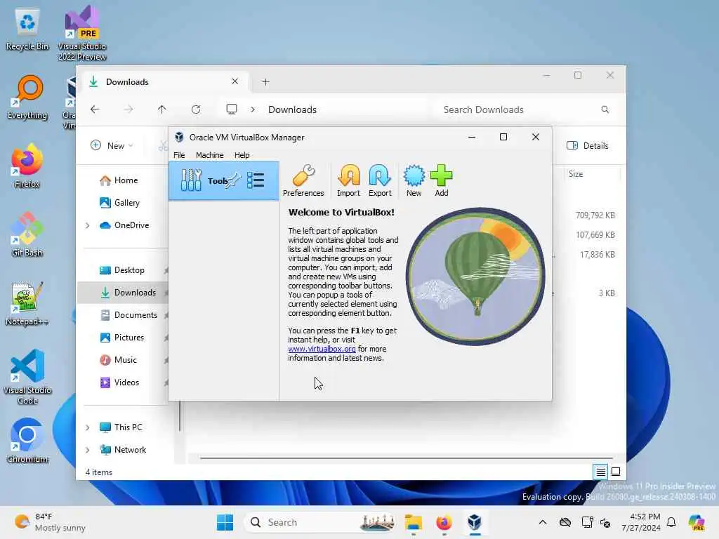Click the VirtualBox taskbar icon

pyautogui.click(x=475, y=522)
